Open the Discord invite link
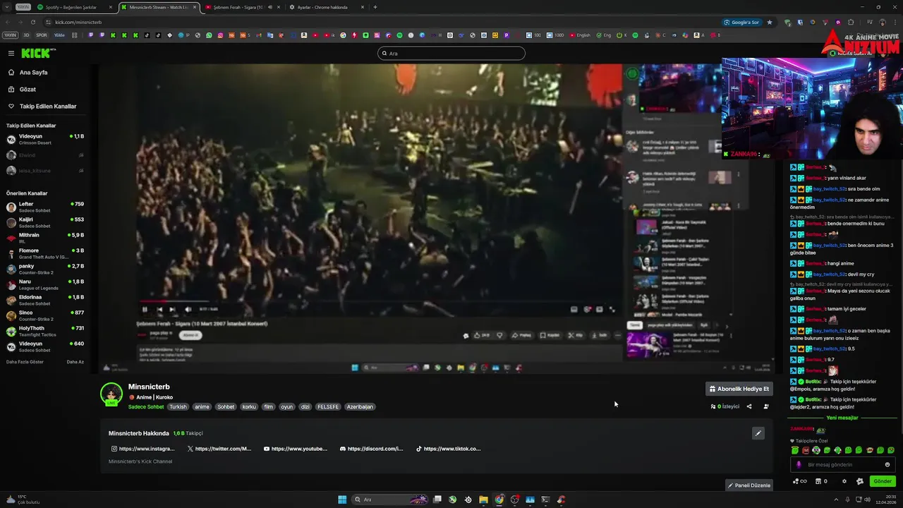The width and height of the screenshot is (903, 508). 371,449
